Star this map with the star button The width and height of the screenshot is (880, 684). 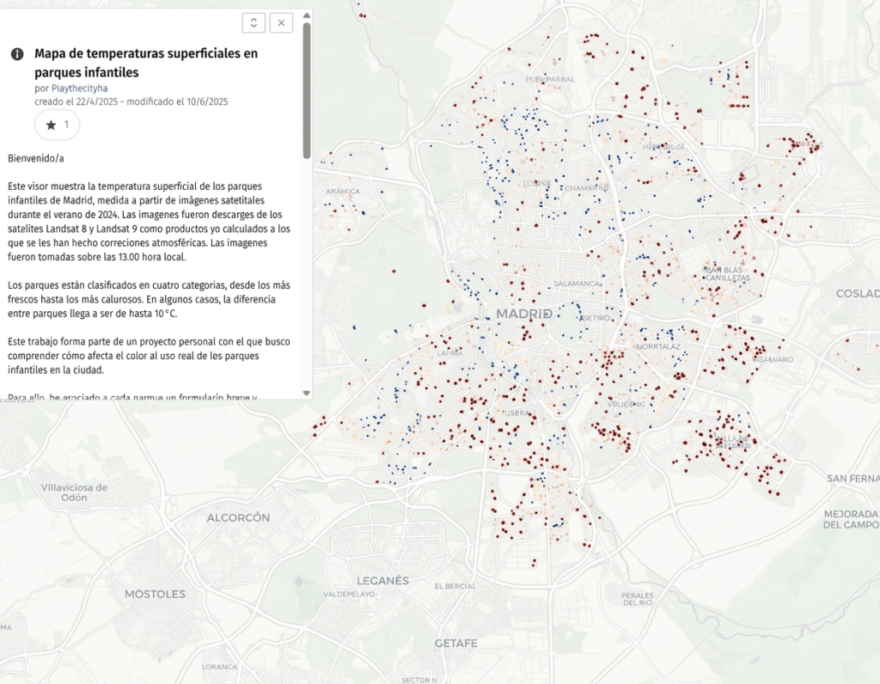coord(58,125)
